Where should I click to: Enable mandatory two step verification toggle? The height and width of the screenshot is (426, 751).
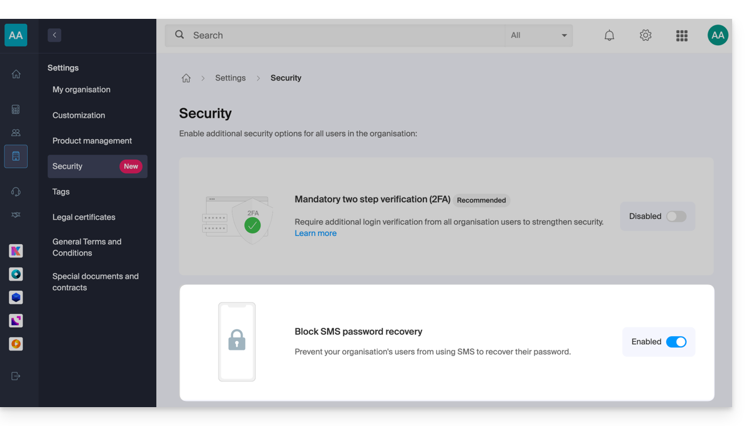click(x=676, y=216)
